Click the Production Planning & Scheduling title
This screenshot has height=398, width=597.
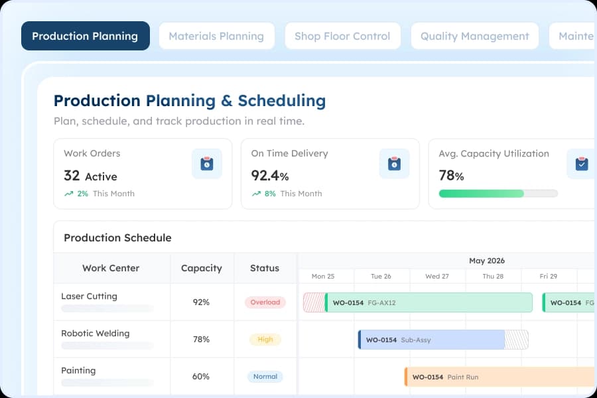click(190, 101)
